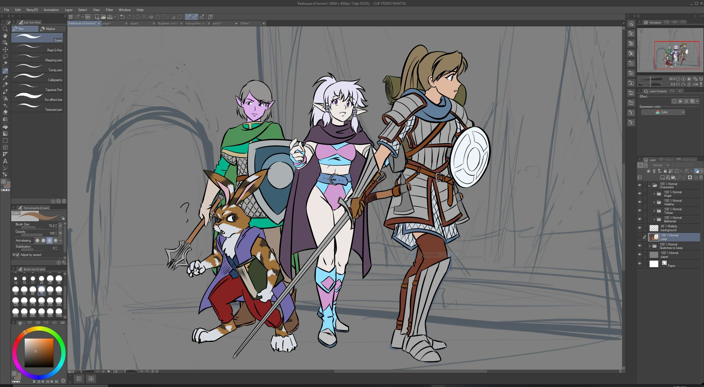This screenshot has height=387, width=704.
Task: Open the Expression color dropdown
Action: (x=663, y=112)
